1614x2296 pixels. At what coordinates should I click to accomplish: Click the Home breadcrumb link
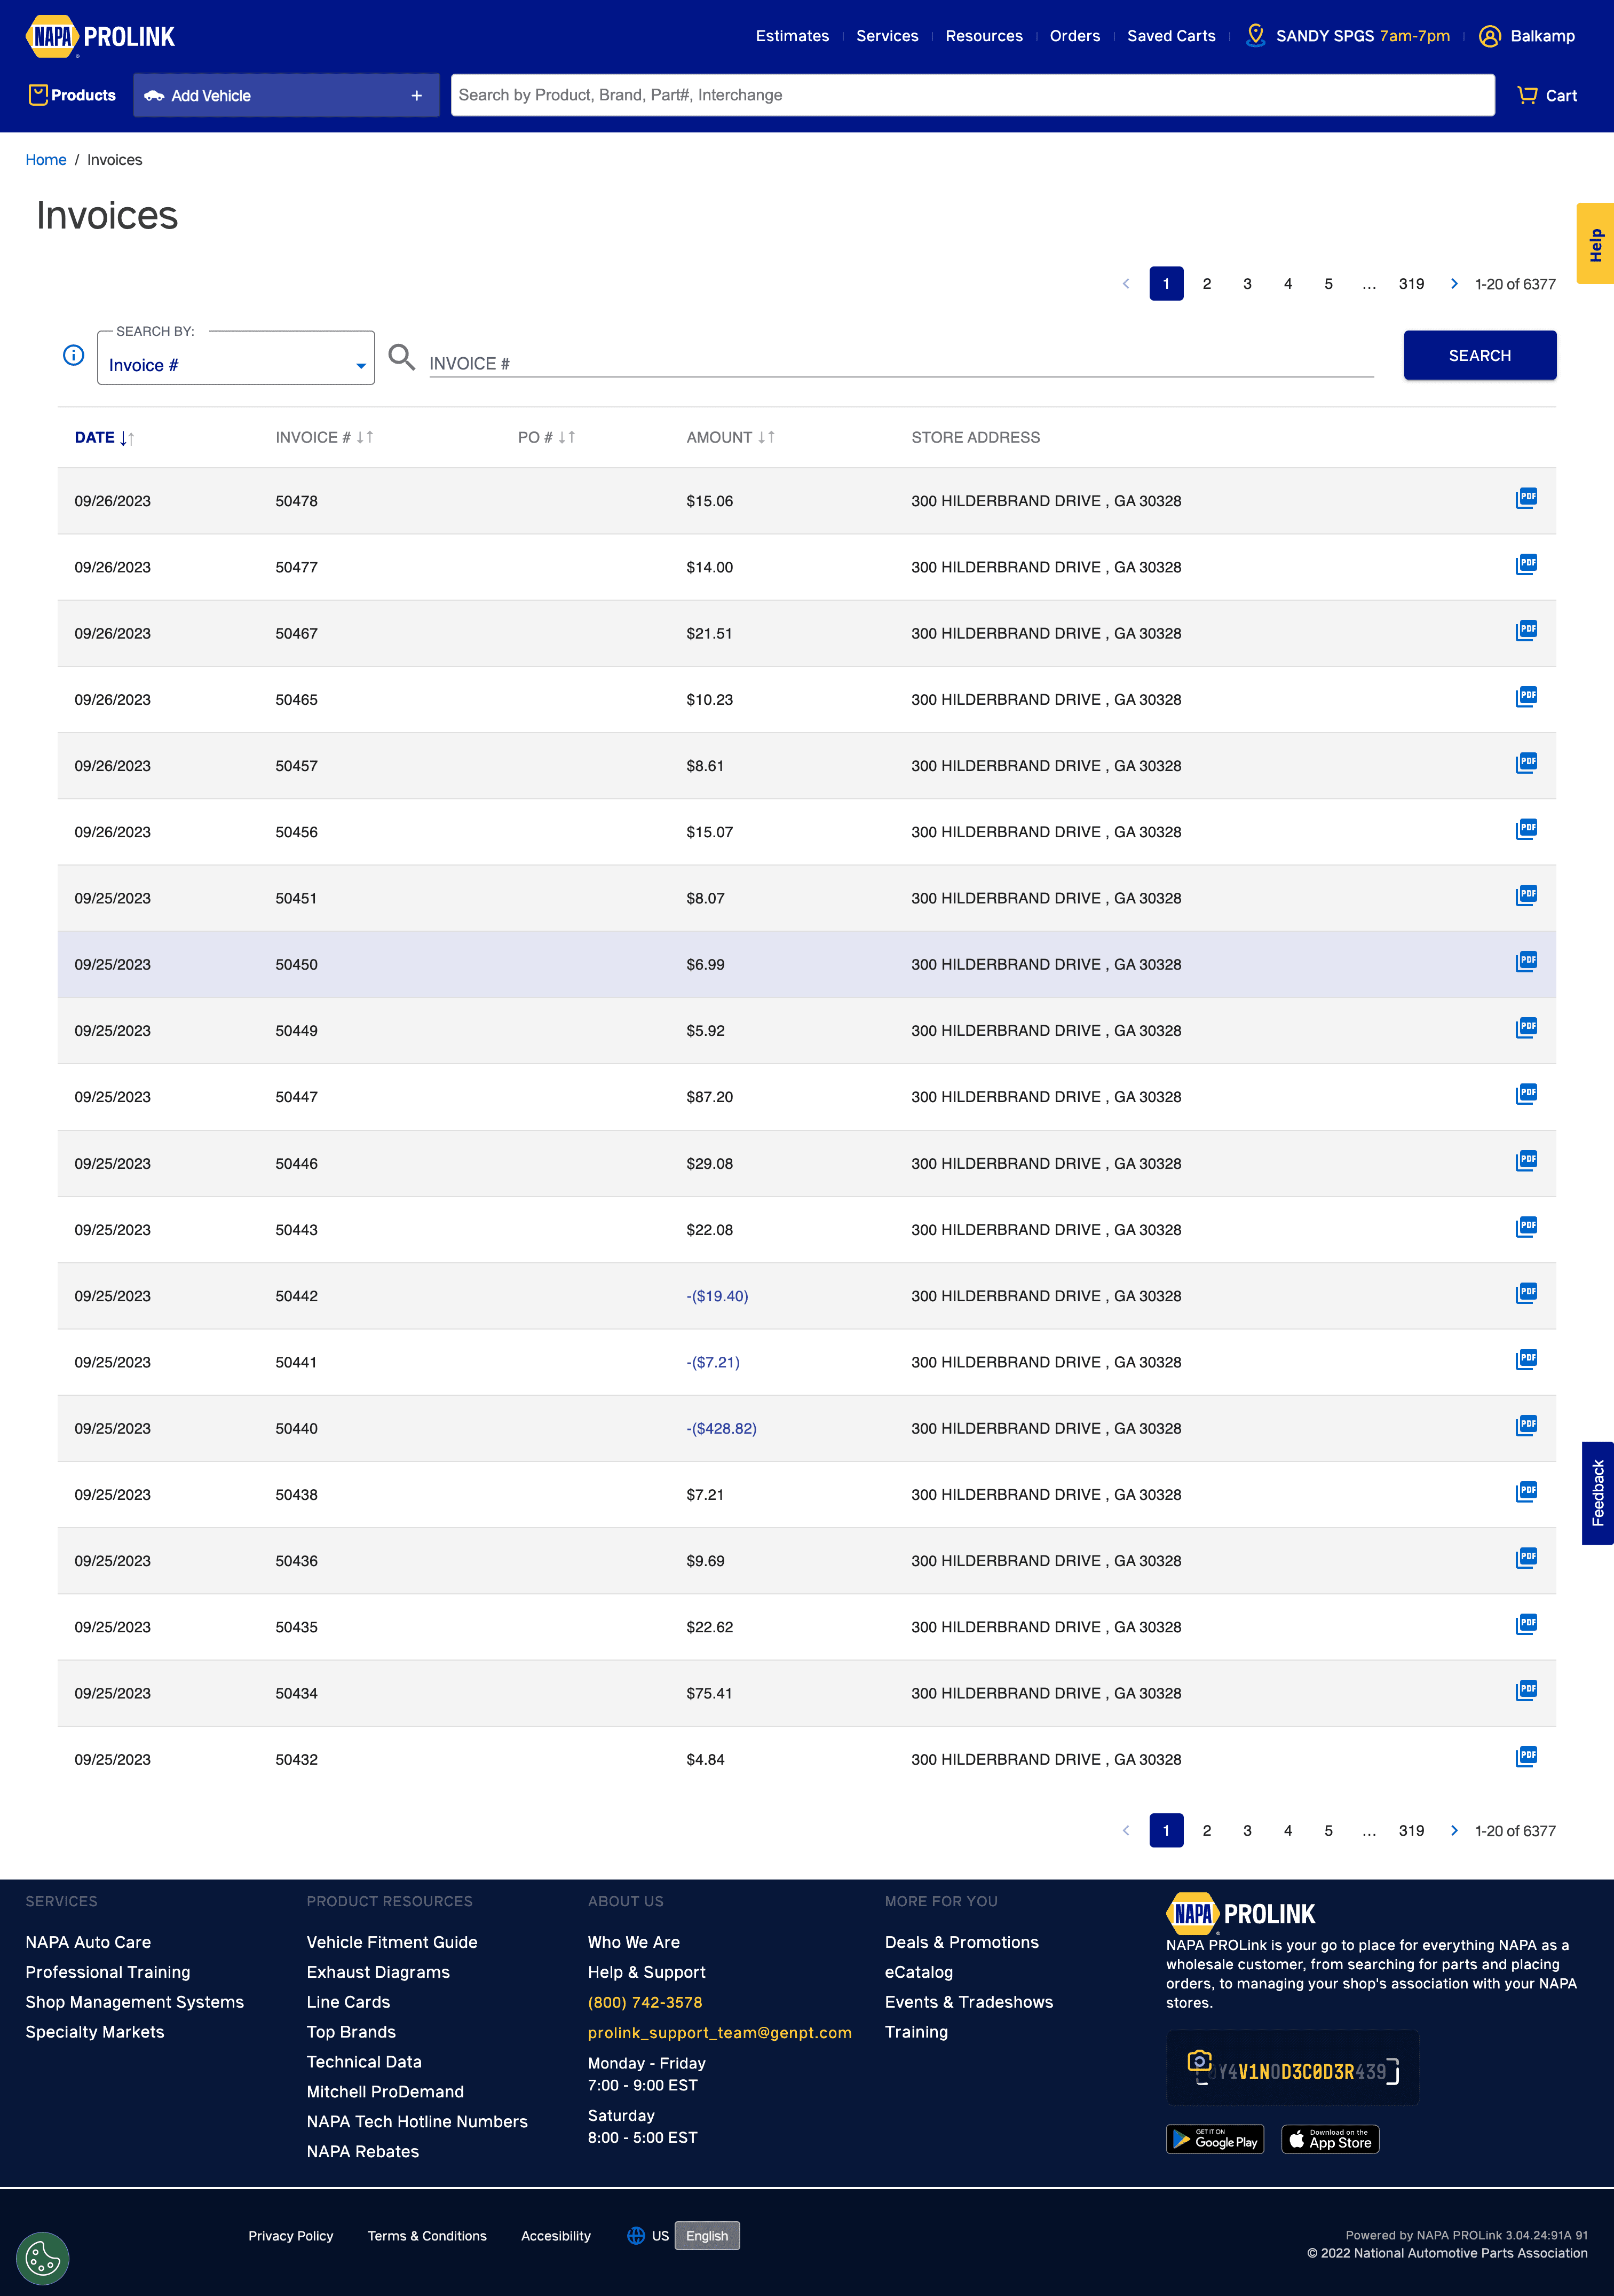pyautogui.click(x=46, y=160)
